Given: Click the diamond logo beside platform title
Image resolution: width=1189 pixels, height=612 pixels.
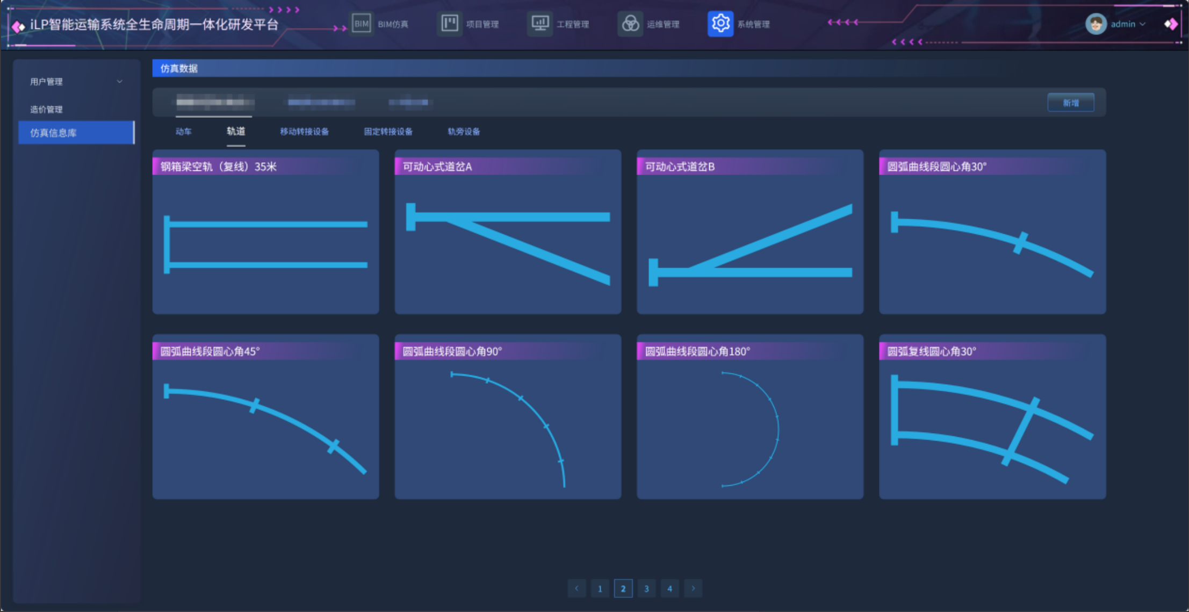Looking at the screenshot, I should pyautogui.click(x=18, y=26).
